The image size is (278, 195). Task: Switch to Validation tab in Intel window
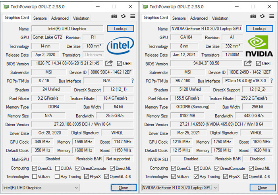pyautogui.click(x=81, y=18)
